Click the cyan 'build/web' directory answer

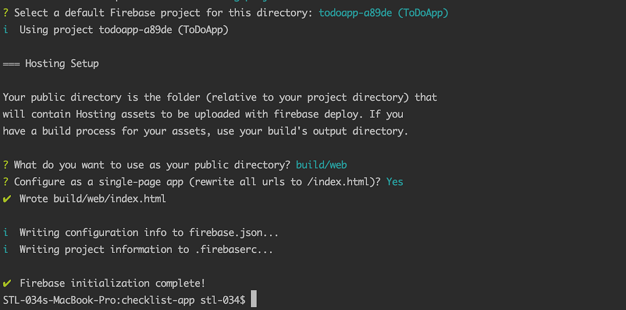tap(321, 165)
